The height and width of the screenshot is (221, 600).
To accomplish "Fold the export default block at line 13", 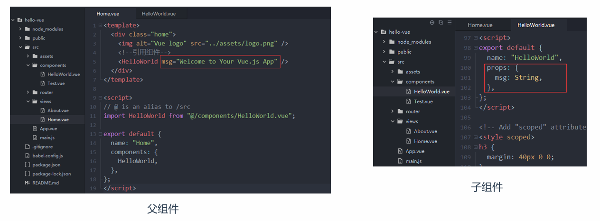I will [x=100, y=134].
